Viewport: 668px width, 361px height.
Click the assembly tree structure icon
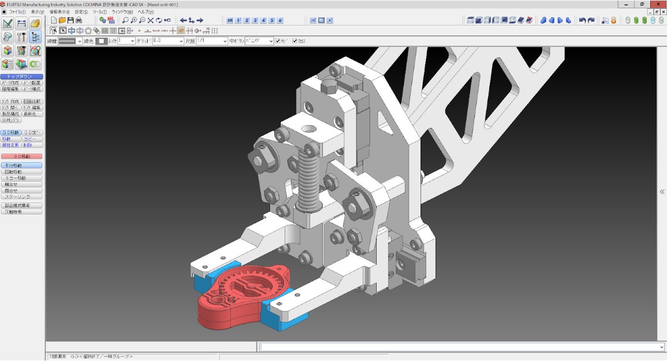click(x=36, y=37)
